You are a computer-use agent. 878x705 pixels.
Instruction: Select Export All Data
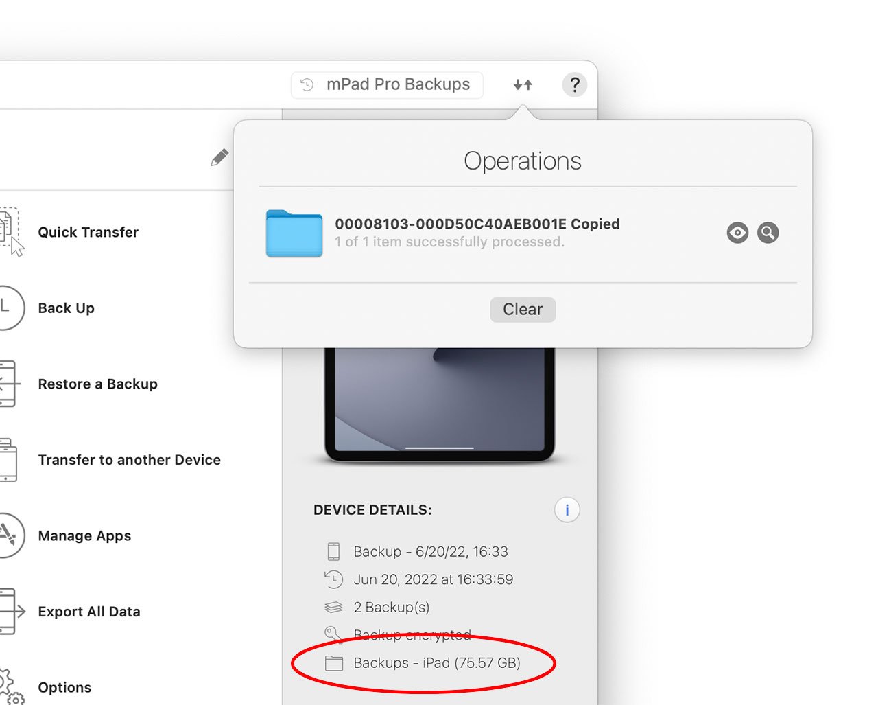[89, 612]
